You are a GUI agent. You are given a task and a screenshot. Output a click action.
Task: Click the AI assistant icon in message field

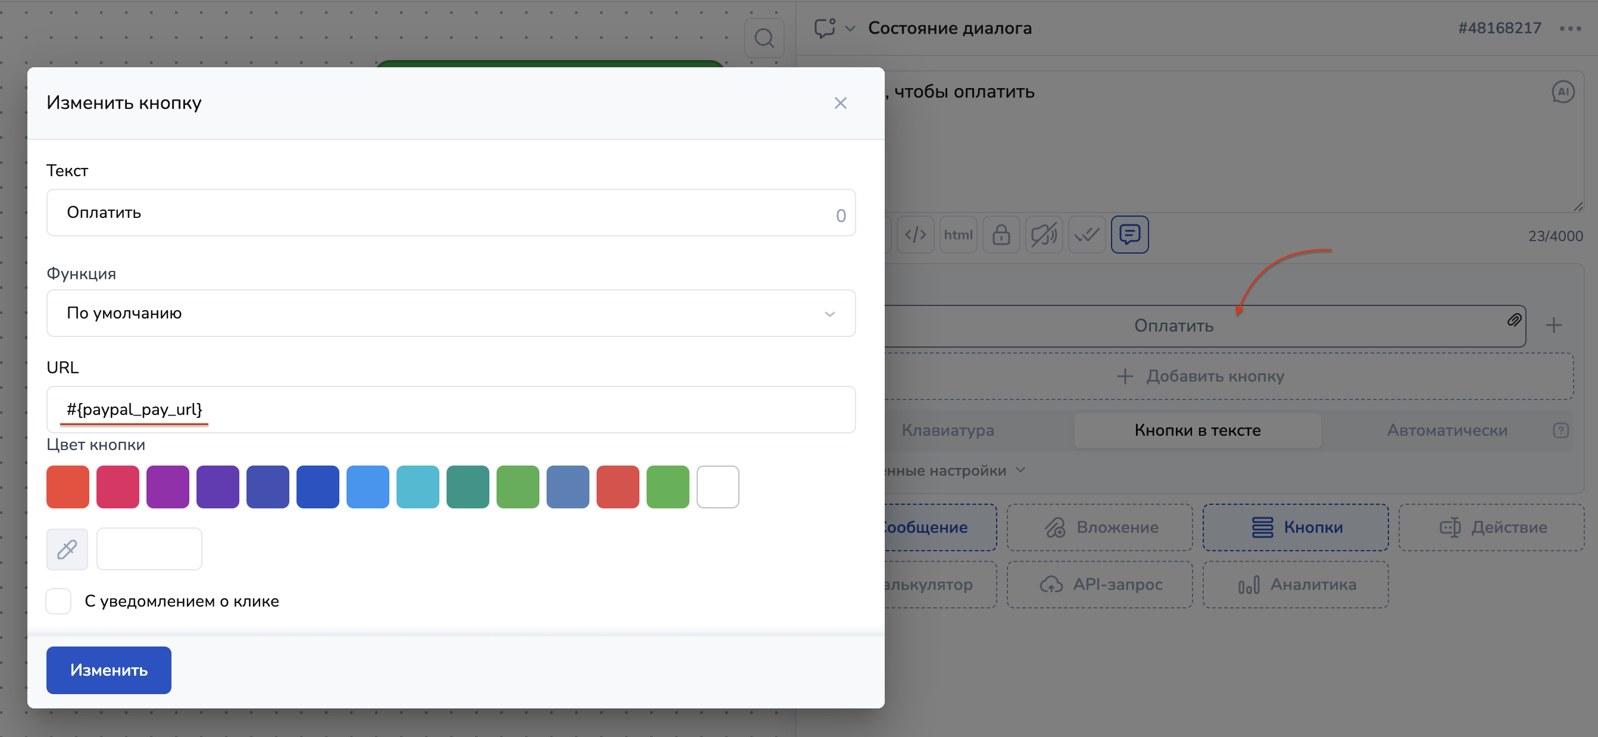[x=1562, y=92]
